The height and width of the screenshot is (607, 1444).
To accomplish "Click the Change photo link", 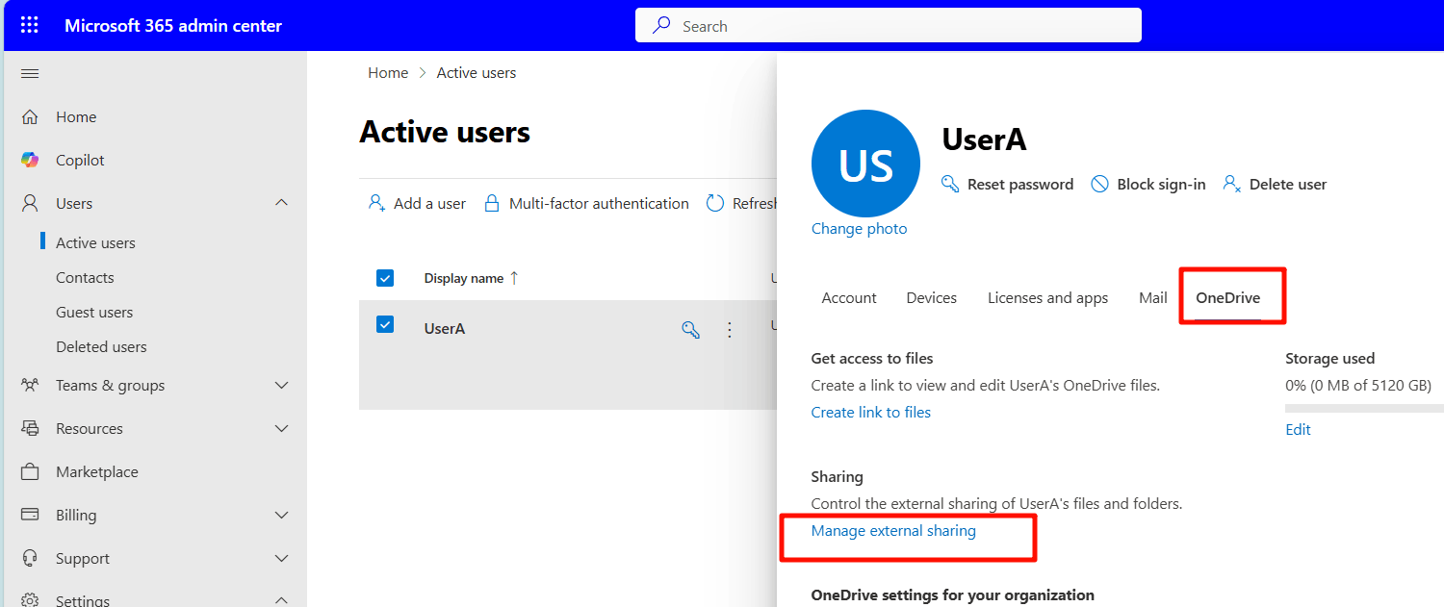I will pos(859,229).
